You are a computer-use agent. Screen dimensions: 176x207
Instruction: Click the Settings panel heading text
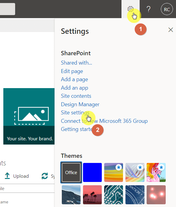(x=75, y=31)
